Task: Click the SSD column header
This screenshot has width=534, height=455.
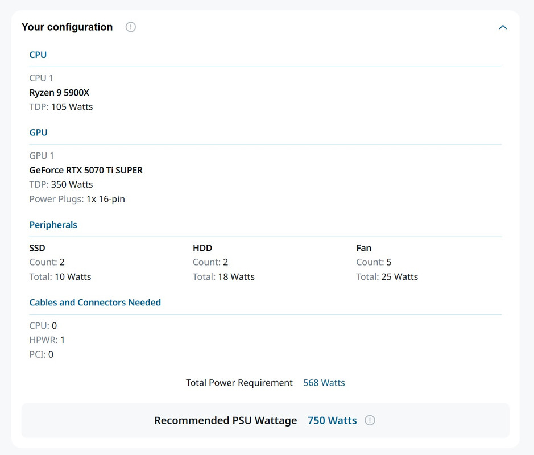Action: [37, 248]
